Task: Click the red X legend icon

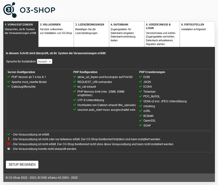Action: click(9, 144)
